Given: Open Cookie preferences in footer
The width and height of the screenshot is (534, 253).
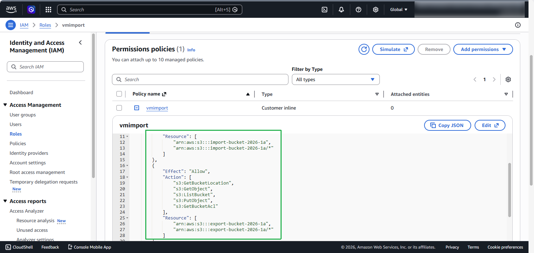Looking at the screenshot, I should pos(505,247).
